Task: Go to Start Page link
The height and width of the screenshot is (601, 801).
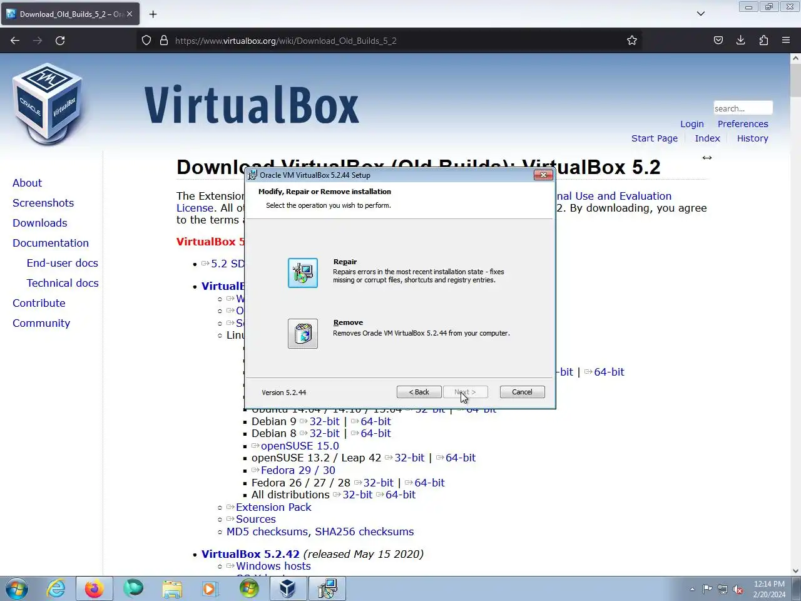Action: [655, 138]
